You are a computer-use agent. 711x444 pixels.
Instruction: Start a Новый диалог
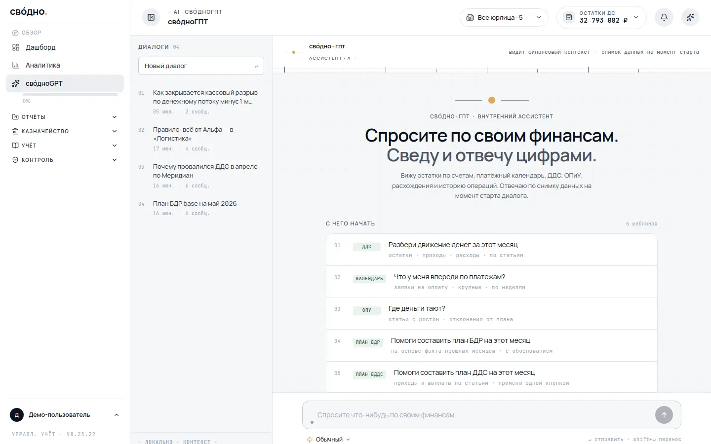coord(201,66)
